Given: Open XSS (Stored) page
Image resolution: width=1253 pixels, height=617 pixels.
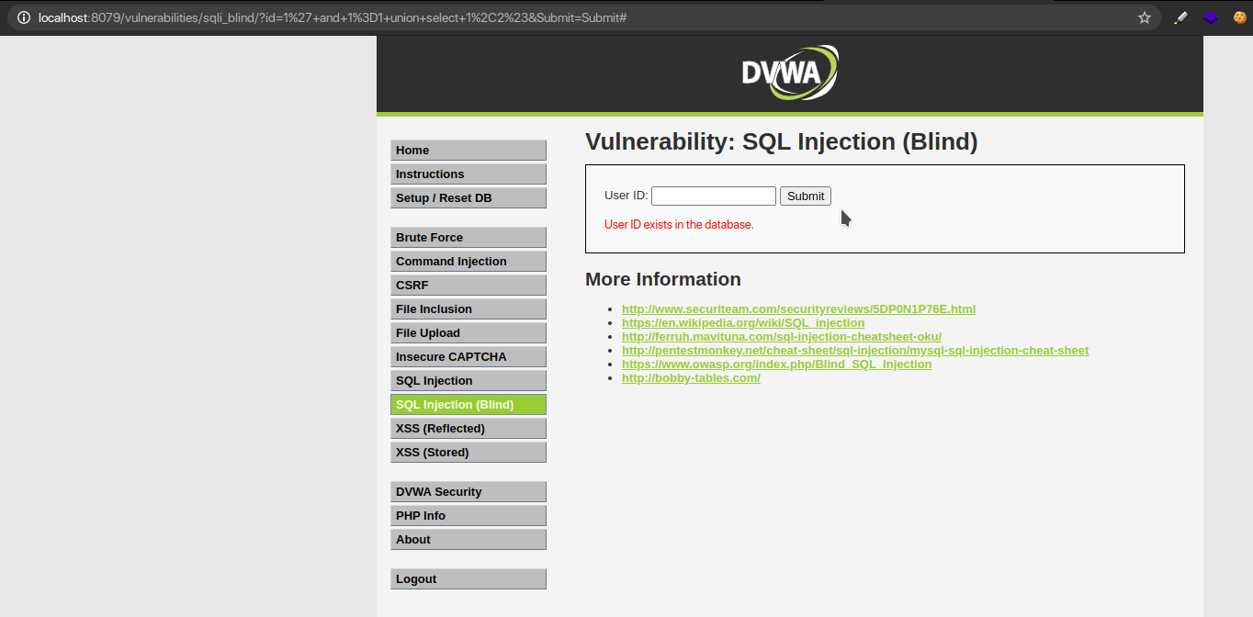Looking at the screenshot, I should point(468,452).
